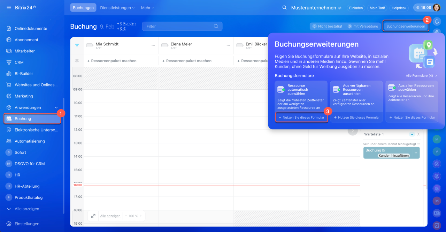Open three-dot menu for Mia Schmidt

tap(153, 46)
